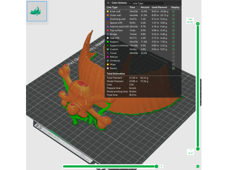Open the Color Scheme Line Type dropdown

tap(146, 3)
